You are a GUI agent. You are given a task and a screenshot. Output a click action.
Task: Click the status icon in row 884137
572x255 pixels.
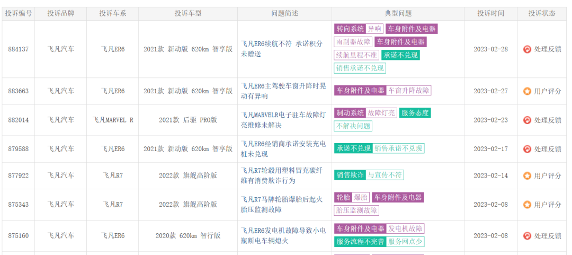pos(527,49)
